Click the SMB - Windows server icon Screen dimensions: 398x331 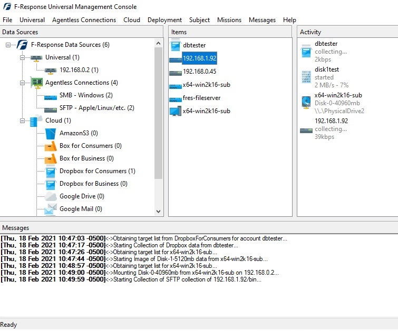point(51,97)
